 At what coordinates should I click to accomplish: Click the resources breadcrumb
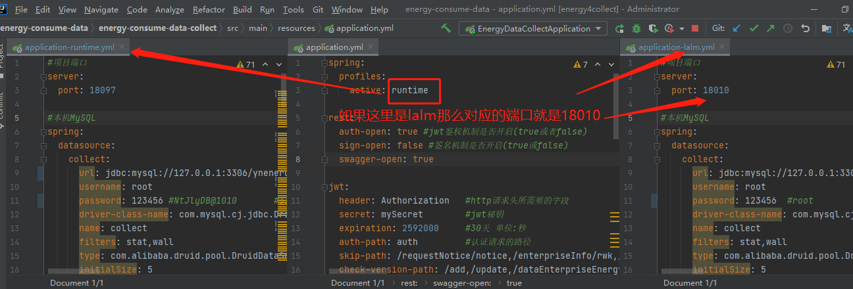tap(296, 28)
